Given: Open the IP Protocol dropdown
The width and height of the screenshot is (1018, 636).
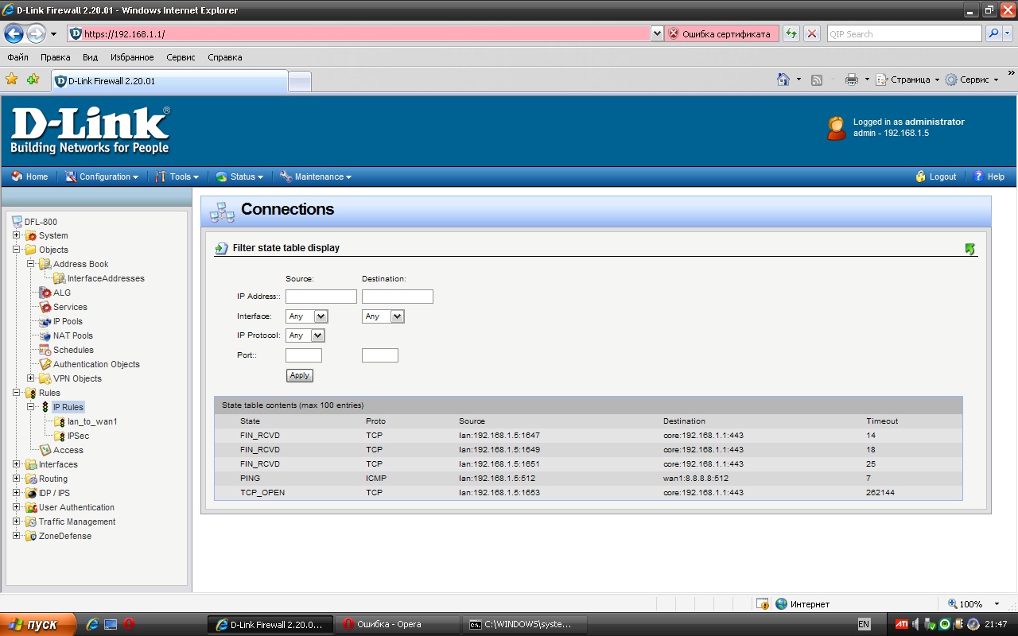Looking at the screenshot, I should click(x=305, y=335).
